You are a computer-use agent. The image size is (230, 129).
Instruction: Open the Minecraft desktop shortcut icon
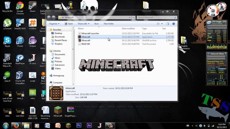[58, 111]
